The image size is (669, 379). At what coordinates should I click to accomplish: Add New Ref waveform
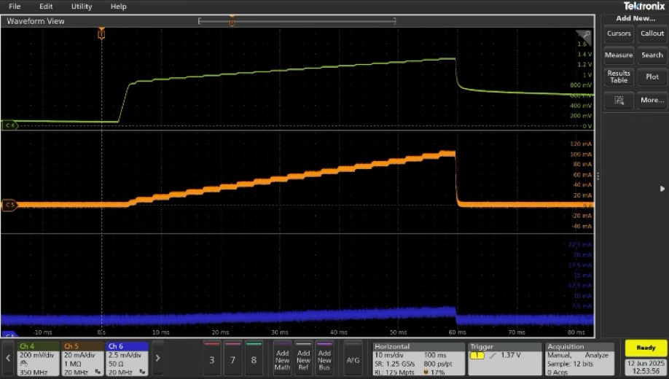303,358
